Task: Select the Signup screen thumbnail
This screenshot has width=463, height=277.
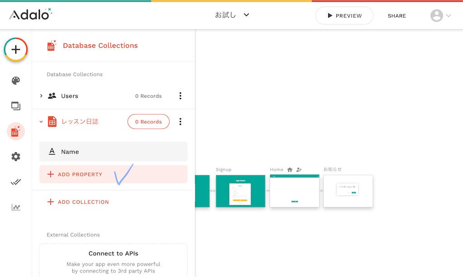Action: point(241,191)
